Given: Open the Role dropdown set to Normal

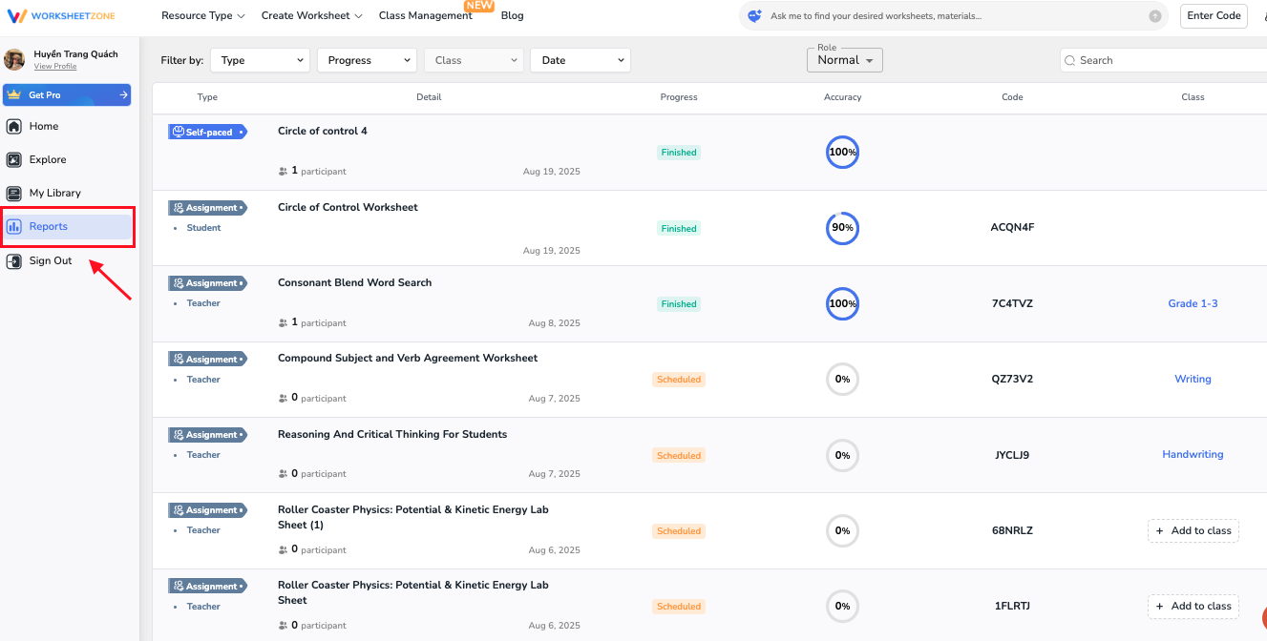Looking at the screenshot, I should point(845,60).
